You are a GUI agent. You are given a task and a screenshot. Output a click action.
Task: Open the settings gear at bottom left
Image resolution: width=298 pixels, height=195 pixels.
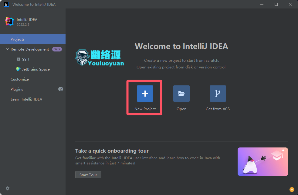(x=8, y=188)
